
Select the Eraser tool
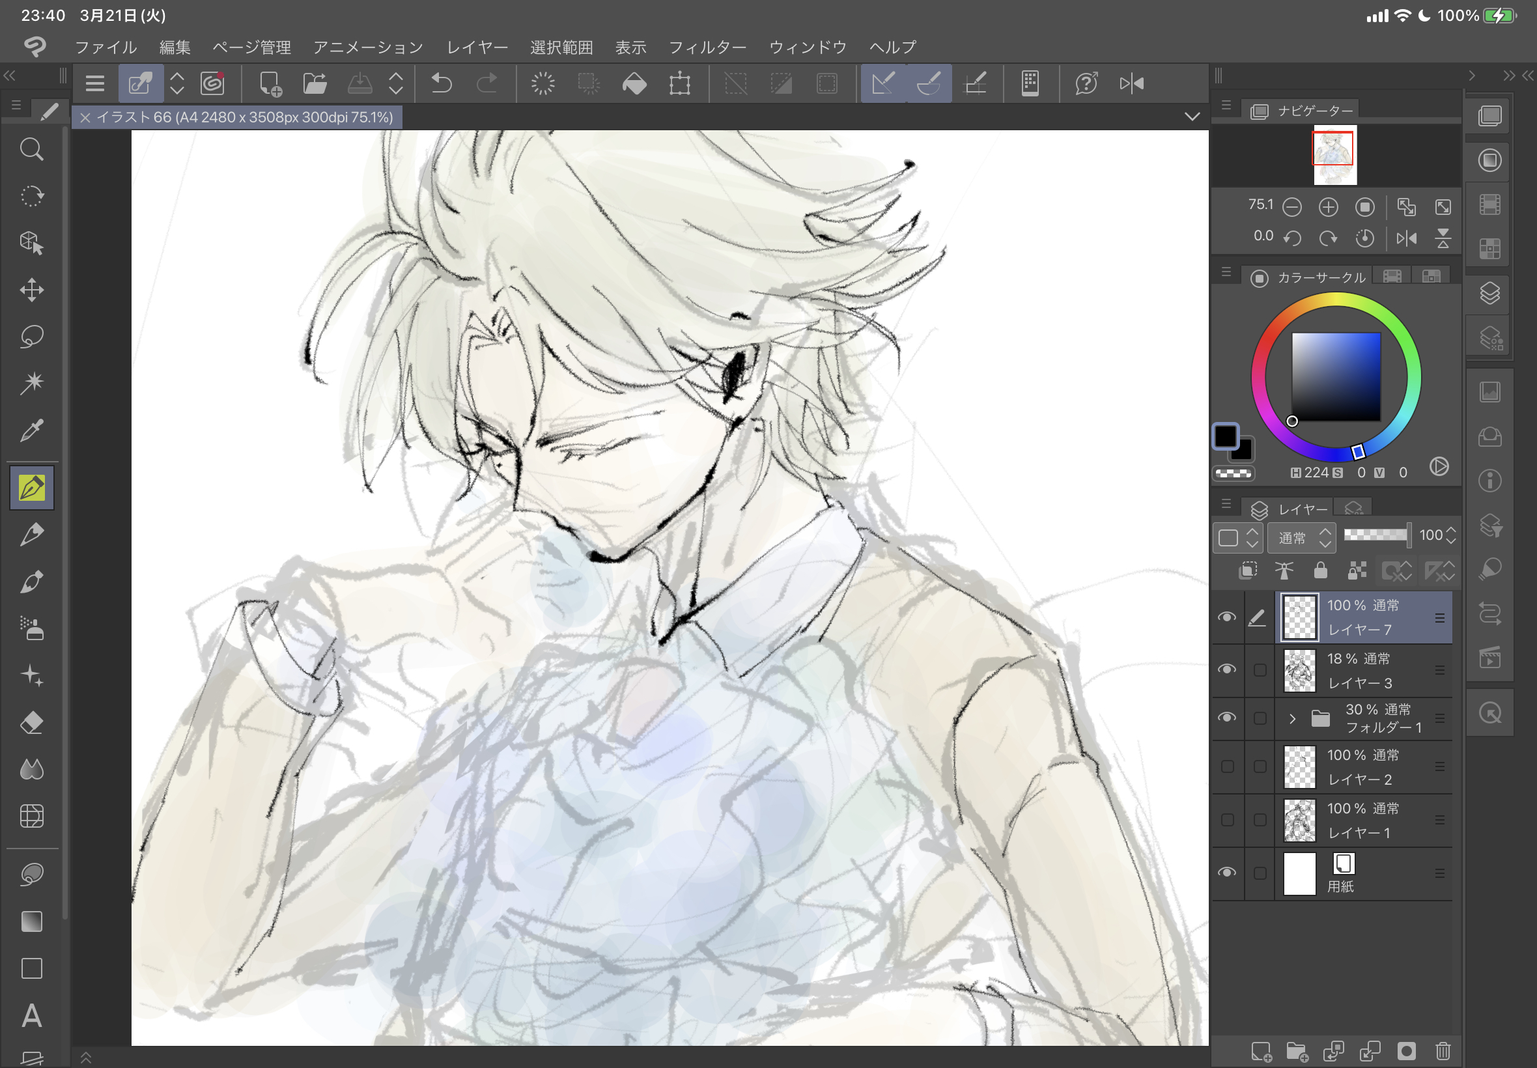click(31, 723)
